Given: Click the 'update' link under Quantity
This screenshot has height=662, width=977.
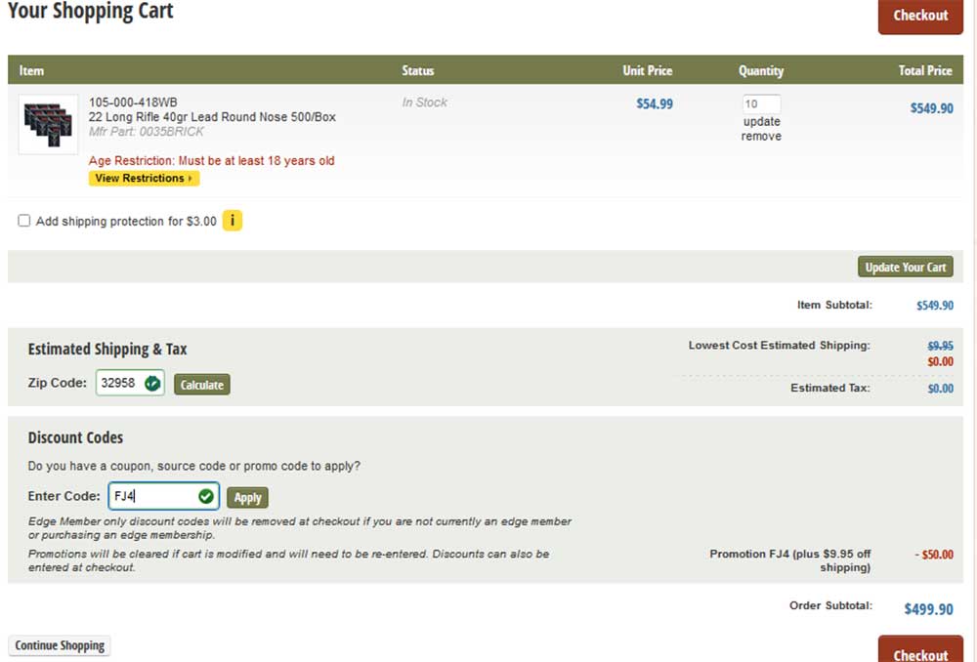Looking at the screenshot, I should [761, 122].
